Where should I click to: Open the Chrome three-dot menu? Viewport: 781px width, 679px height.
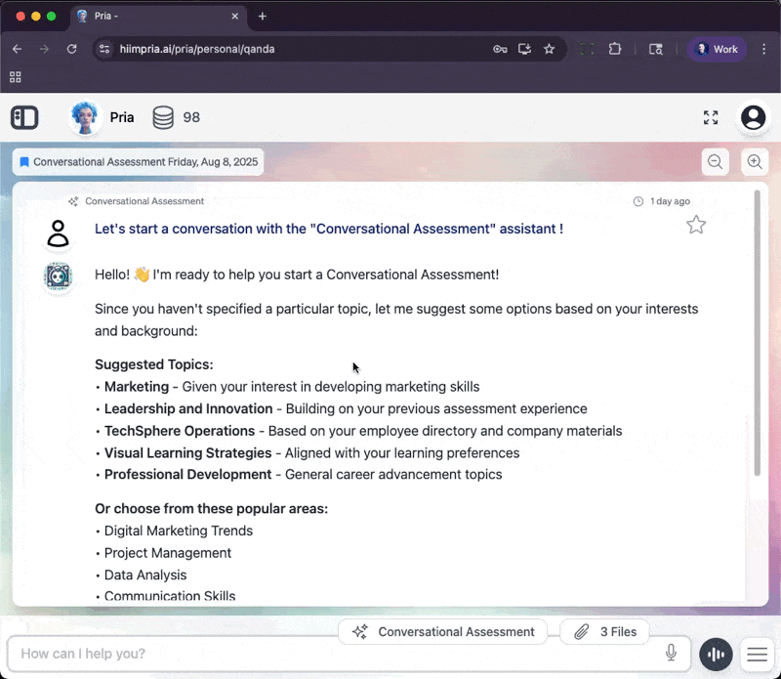pyautogui.click(x=763, y=49)
